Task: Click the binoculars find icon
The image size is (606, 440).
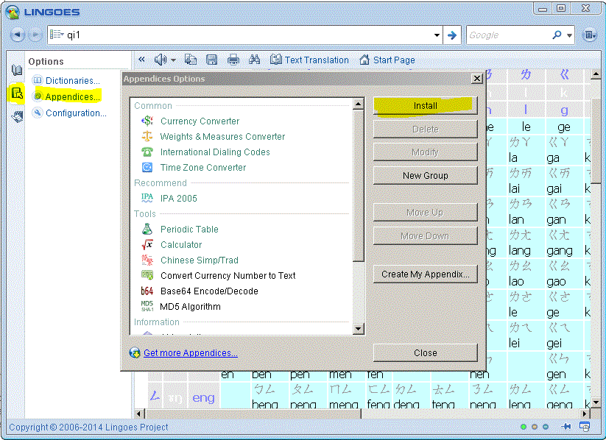Action: click(x=254, y=60)
